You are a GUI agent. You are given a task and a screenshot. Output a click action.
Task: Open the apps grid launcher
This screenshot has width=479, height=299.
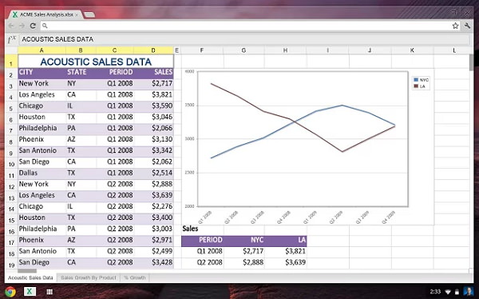49,292
